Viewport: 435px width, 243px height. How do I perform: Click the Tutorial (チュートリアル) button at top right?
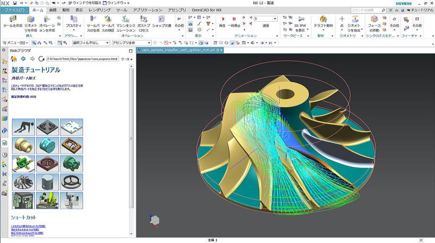point(420,10)
